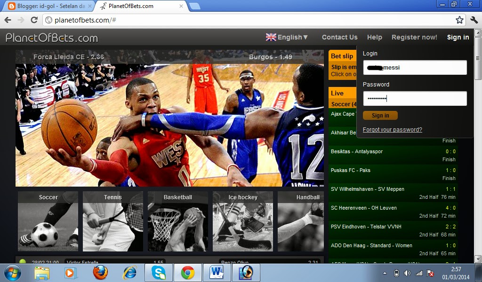Click the UK flag icon
This screenshot has width=482, height=282.
(271, 37)
